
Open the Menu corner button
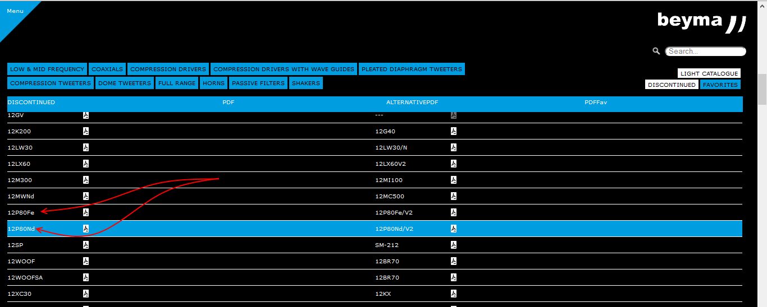[x=15, y=11]
